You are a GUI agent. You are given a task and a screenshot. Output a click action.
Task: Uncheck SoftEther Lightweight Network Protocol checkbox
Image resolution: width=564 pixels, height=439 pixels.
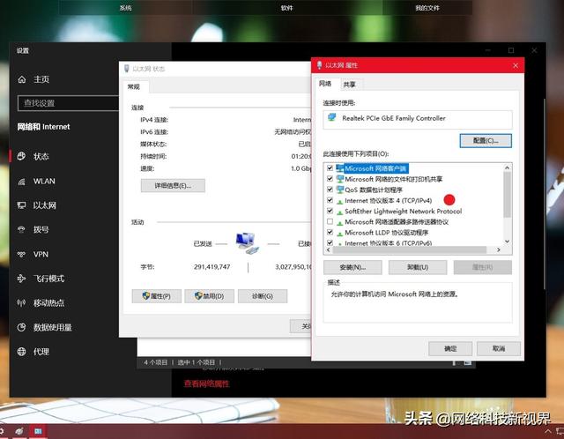330,211
